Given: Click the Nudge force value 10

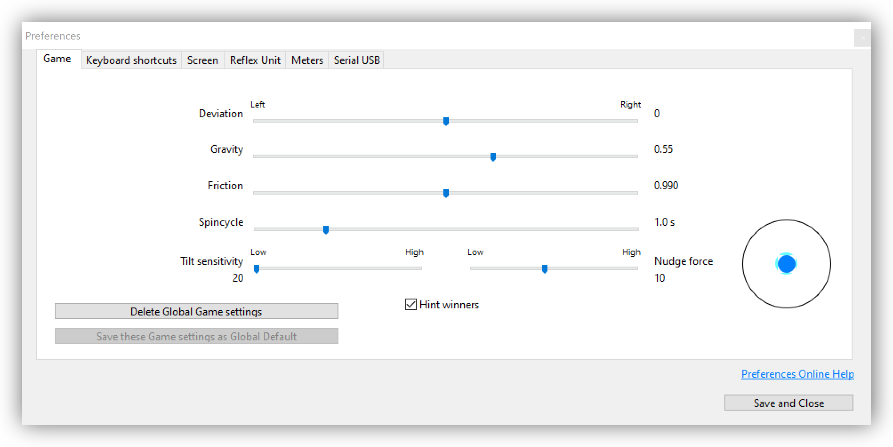Looking at the screenshot, I should 660,278.
